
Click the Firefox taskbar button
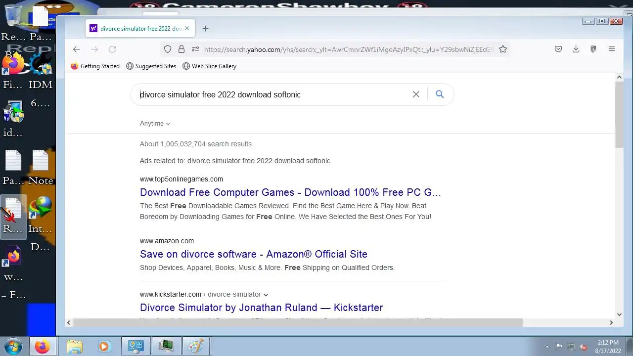(x=43, y=347)
